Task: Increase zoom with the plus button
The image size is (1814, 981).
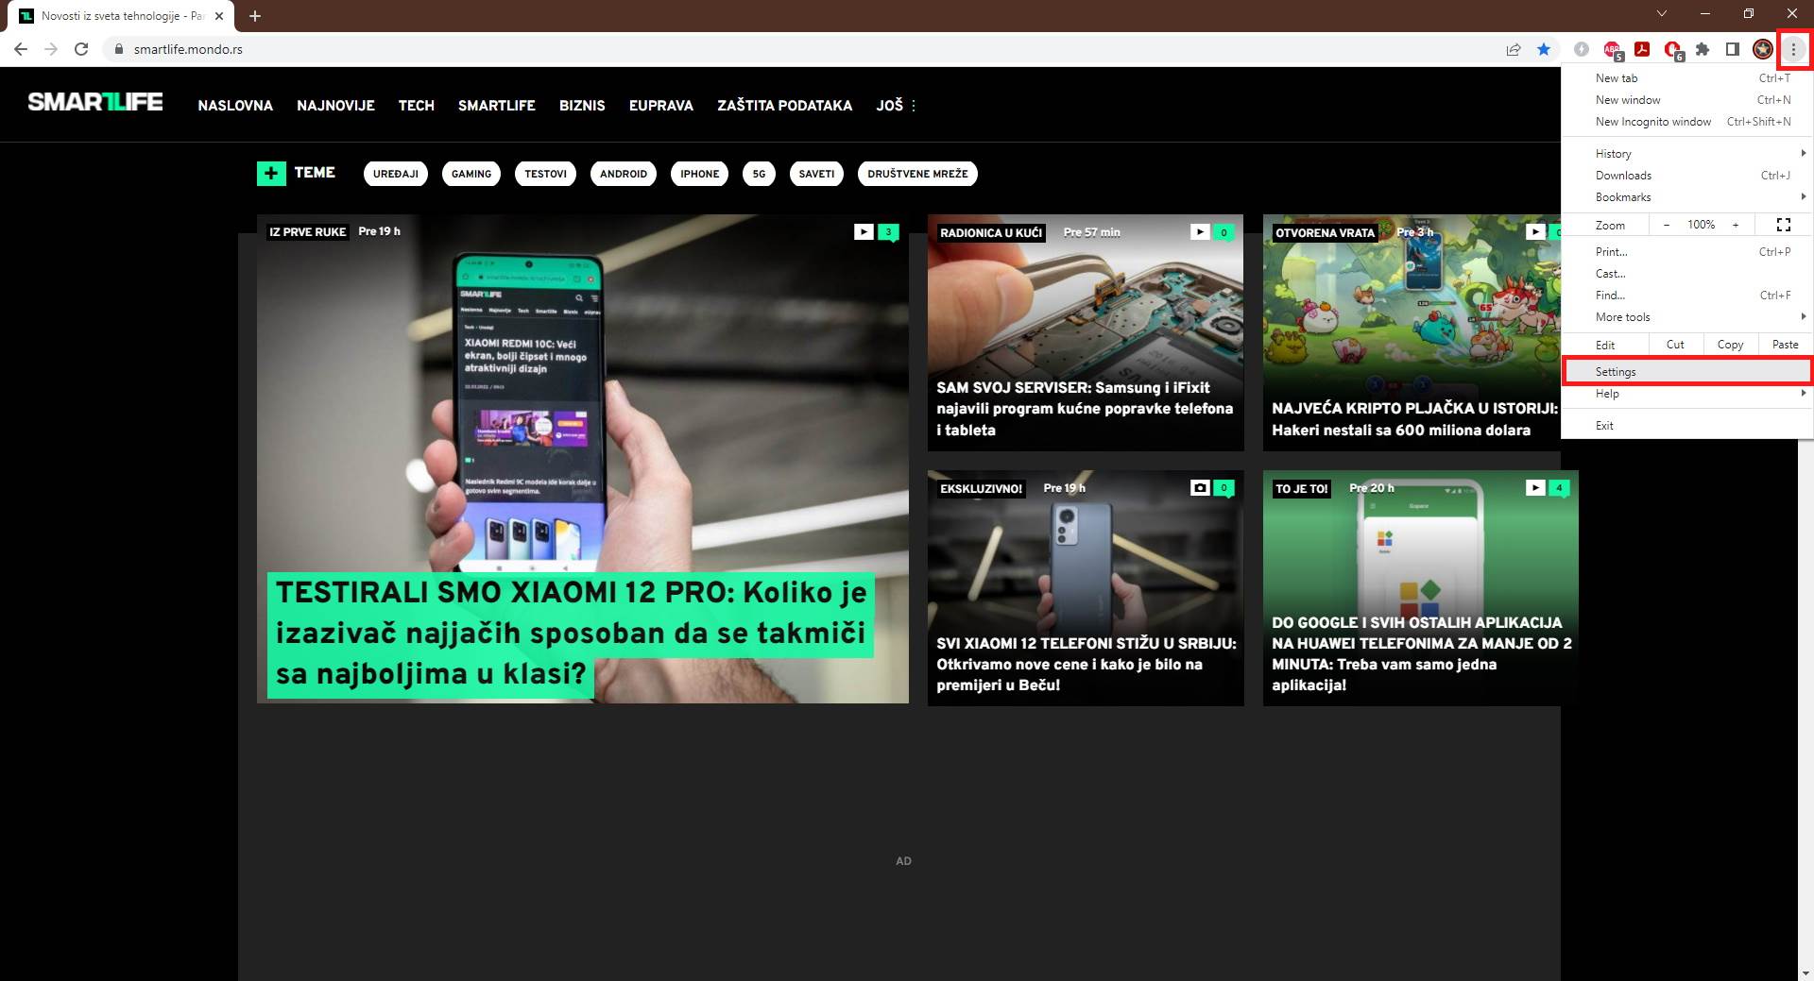Action: pyautogui.click(x=1735, y=225)
